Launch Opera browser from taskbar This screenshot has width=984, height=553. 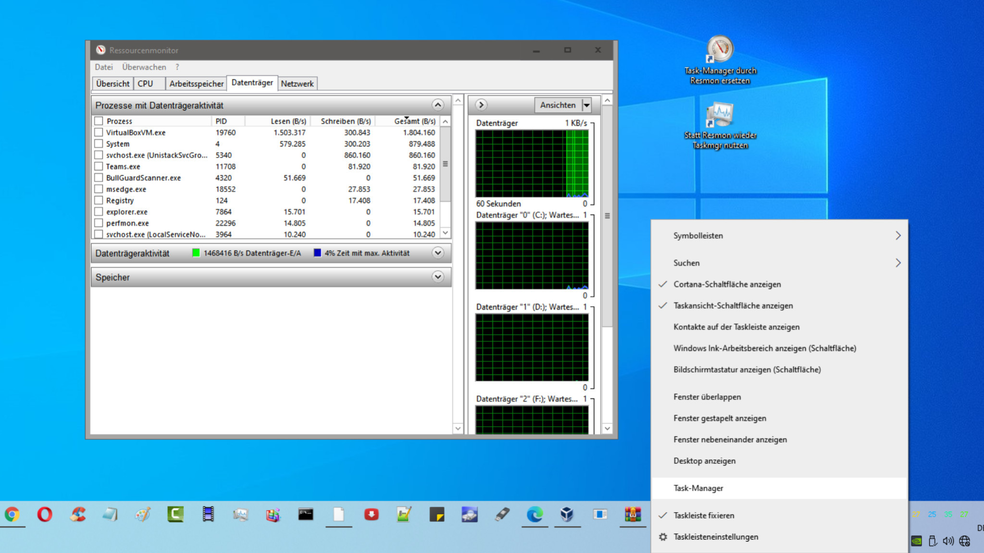point(45,515)
